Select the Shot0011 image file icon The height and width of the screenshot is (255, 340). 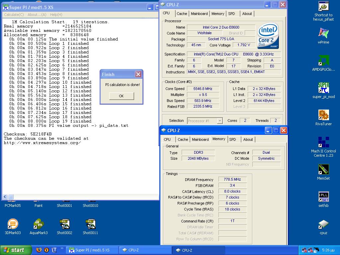point(90,224)
